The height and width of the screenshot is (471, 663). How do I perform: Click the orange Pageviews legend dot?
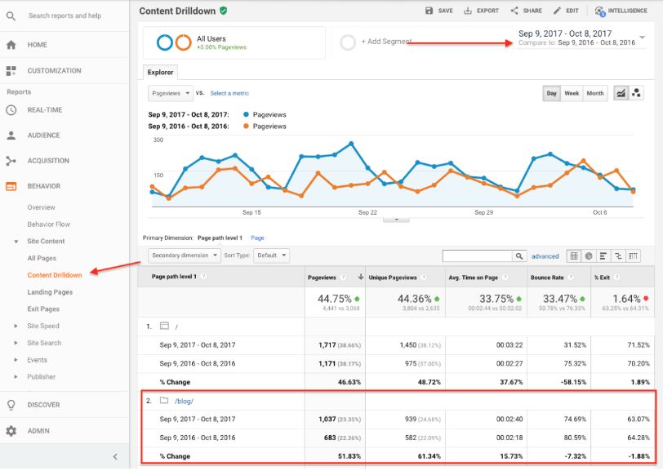coord(246,126)
